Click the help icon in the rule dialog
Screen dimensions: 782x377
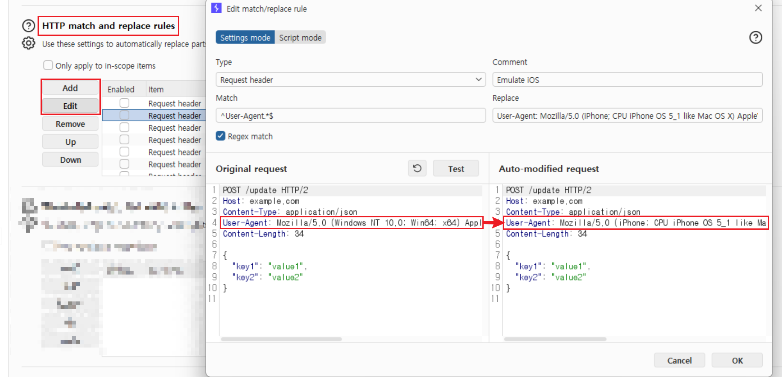(x=756, y=38)
